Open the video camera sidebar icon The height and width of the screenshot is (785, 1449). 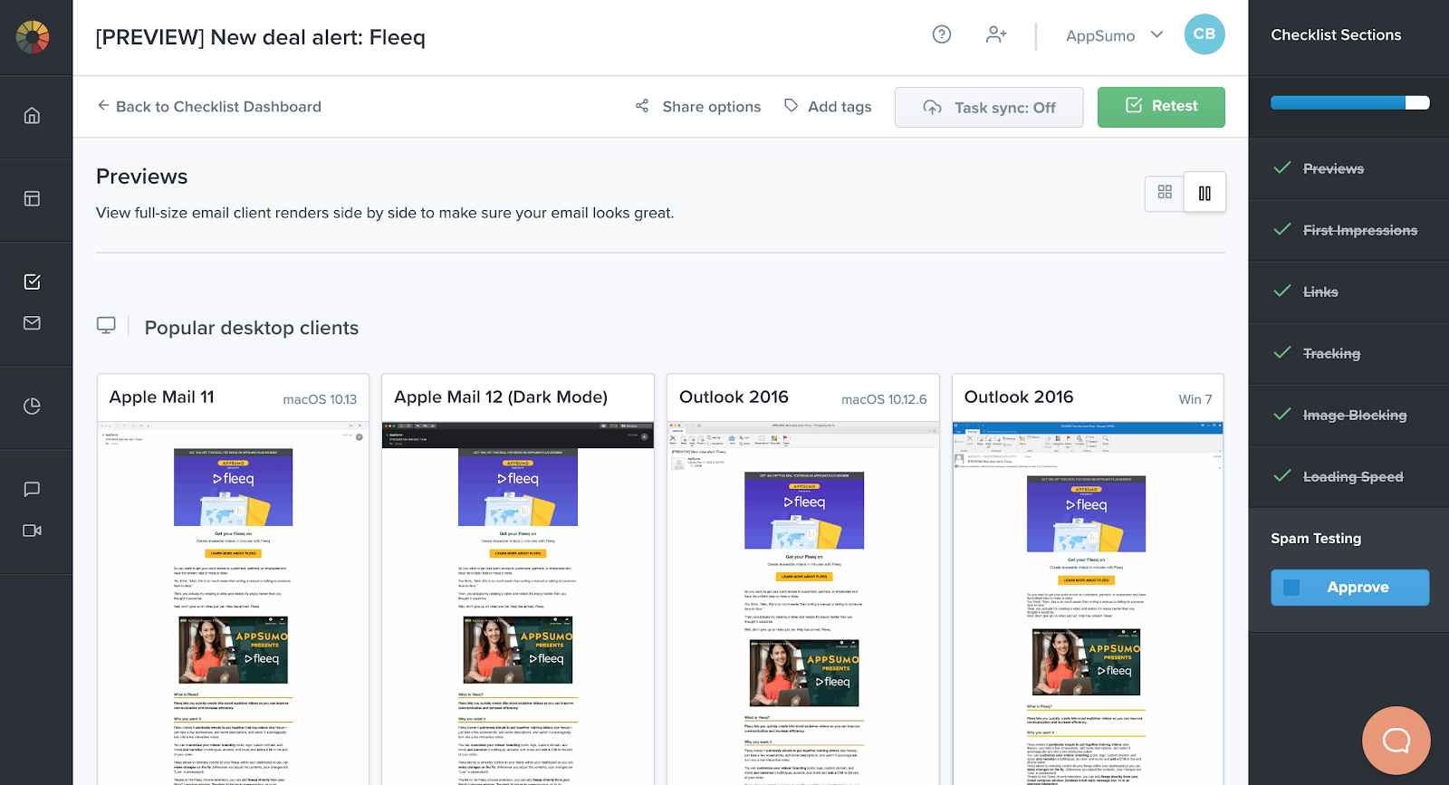[33, 531]
